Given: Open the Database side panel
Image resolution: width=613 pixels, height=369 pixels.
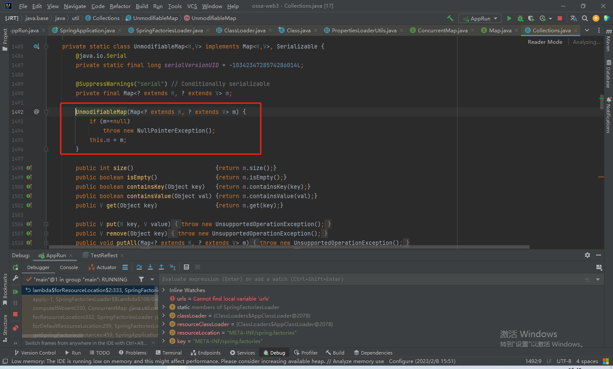Looking at the screenshot, I should coord(608,73).
